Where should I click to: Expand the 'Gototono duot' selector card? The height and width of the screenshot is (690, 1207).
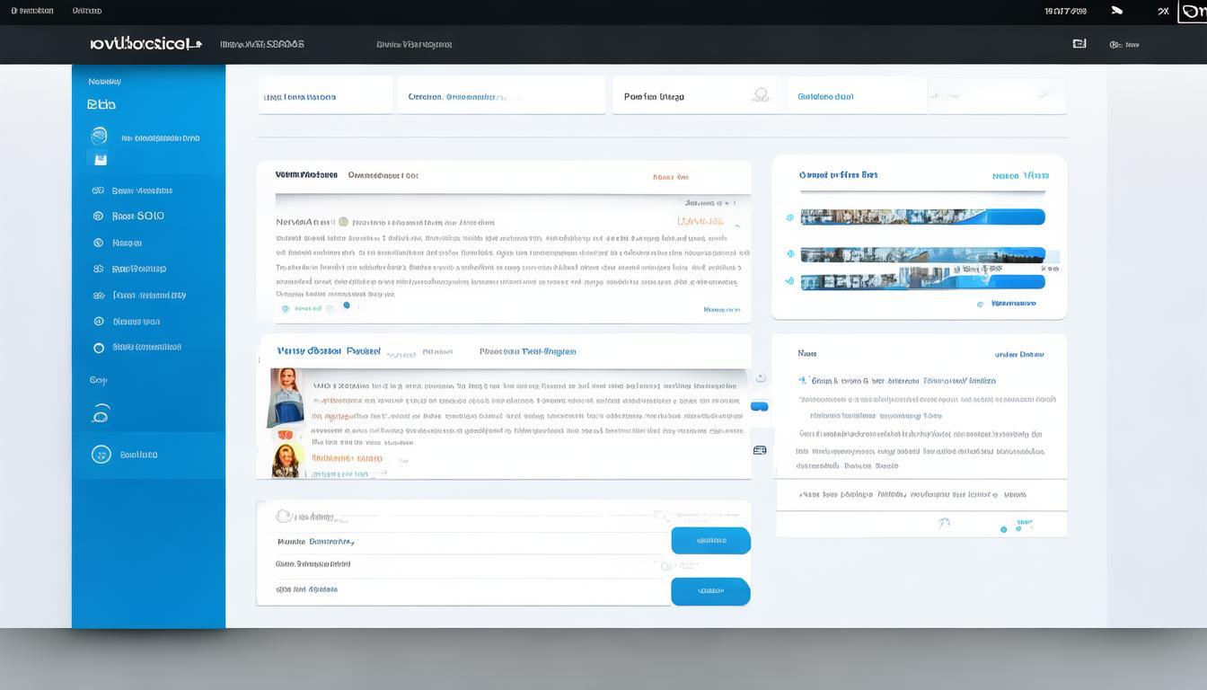857,96
